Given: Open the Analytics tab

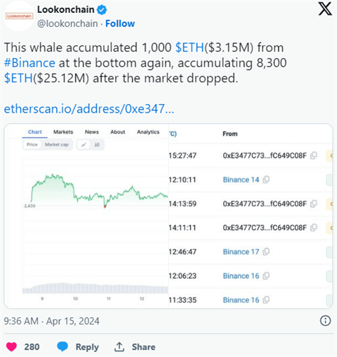Looking at the screenshot, I should [148, 132].
